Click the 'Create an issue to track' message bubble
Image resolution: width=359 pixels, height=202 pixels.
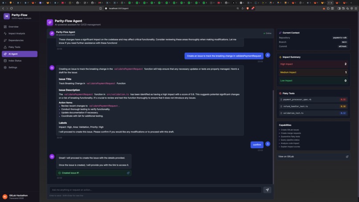tap(224, 56)
